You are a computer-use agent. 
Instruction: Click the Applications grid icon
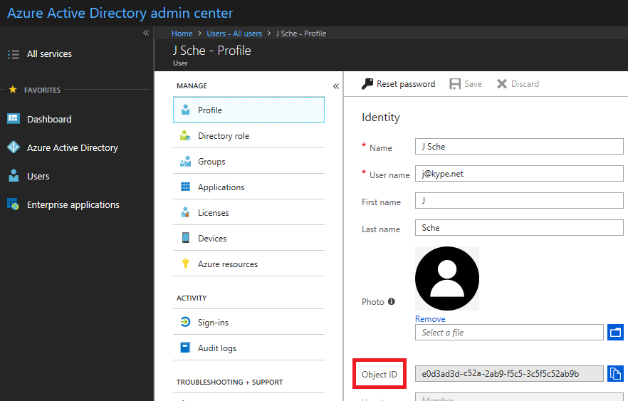[185, 187]
